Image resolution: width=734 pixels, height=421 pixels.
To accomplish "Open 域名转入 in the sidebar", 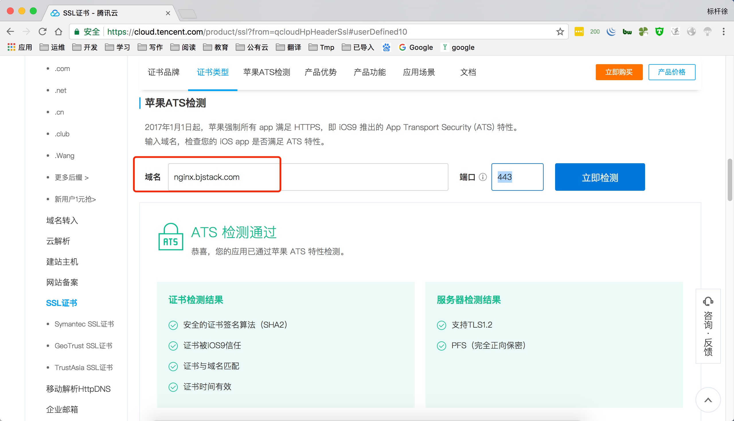I will click(x=62, y=220).
